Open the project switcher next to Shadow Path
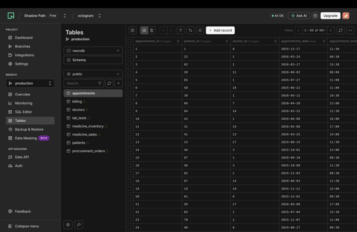The height and width of the screenshot is (232, 357). coord(65,15)
